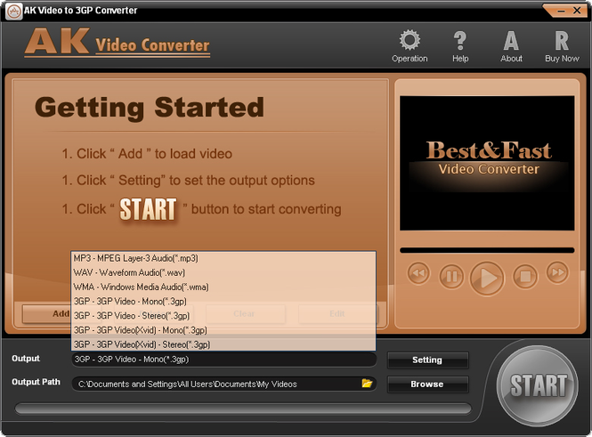
Task: Click the Edit button
Action: click(337, 314)
